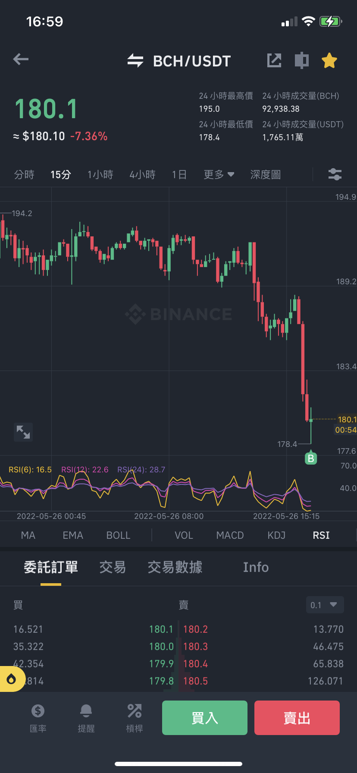Tap the Wi-Fi status icon
This screenshot has width=357, height=773.
[308, 21]
